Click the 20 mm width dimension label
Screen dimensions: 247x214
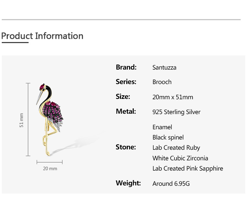click(x=50, y=169)
